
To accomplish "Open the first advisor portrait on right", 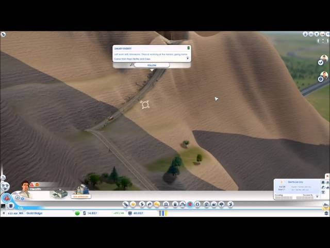I will (x=324, y=59).
